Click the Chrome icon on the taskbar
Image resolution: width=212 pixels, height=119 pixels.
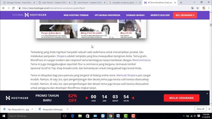click(x=110, y=116)
